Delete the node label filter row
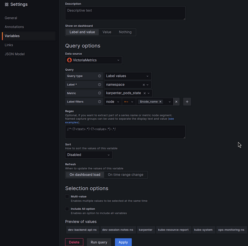Screen dimensions: 248x246 pos(176,102)
